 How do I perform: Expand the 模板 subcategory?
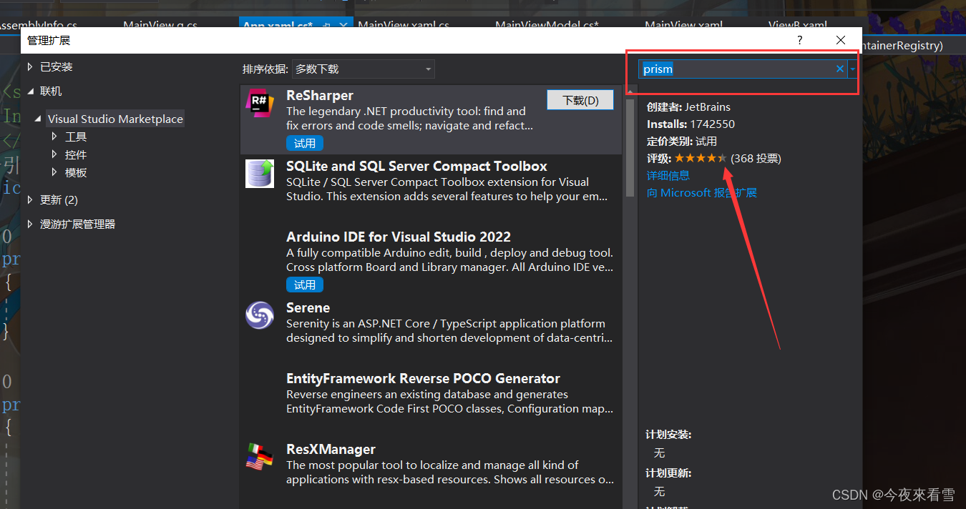(x=54, y=172)
